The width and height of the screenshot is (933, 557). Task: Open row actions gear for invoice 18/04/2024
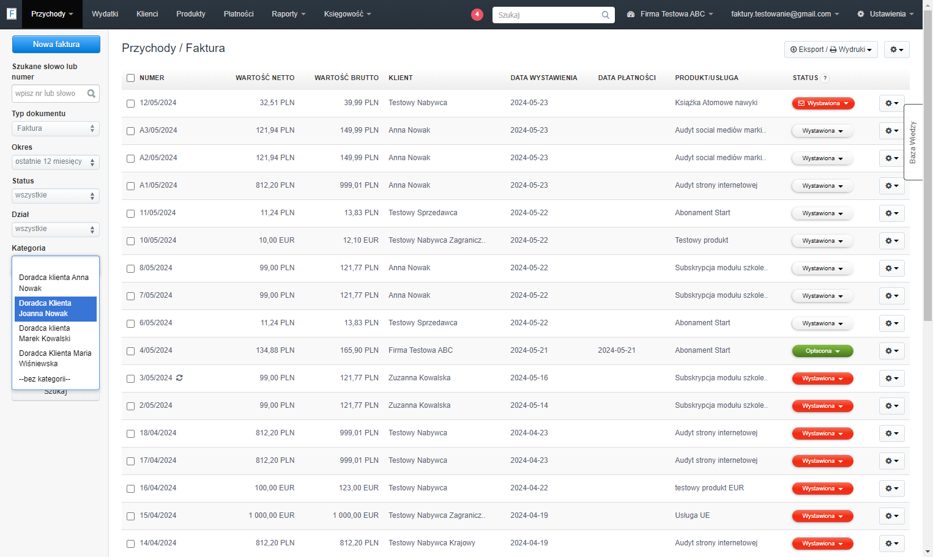[x=892, y=433]
